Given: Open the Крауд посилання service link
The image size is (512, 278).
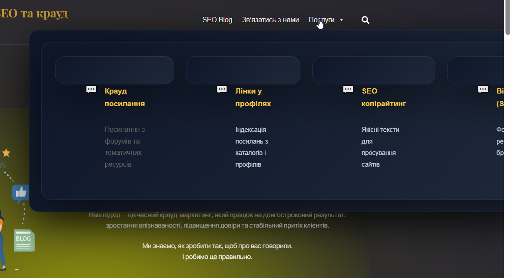Looking at the screenshot, I should [125, 97].
